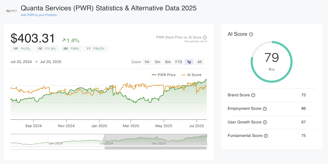The height and width of the screenshot is (164, 328).
Task: Click the Fundamental Score label
Action: point(245,136)
